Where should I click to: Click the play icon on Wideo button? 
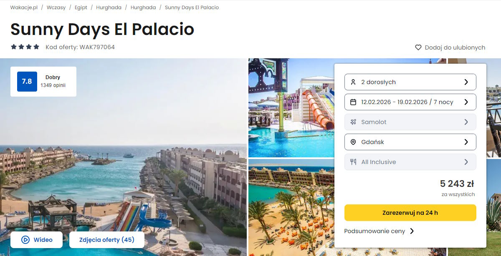pyautogui.click(x=25, y=240)
